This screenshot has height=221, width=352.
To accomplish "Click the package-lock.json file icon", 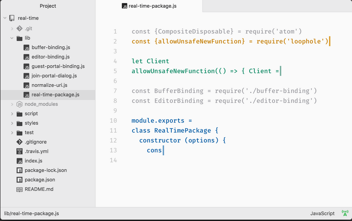I will [x=19, y=170].
